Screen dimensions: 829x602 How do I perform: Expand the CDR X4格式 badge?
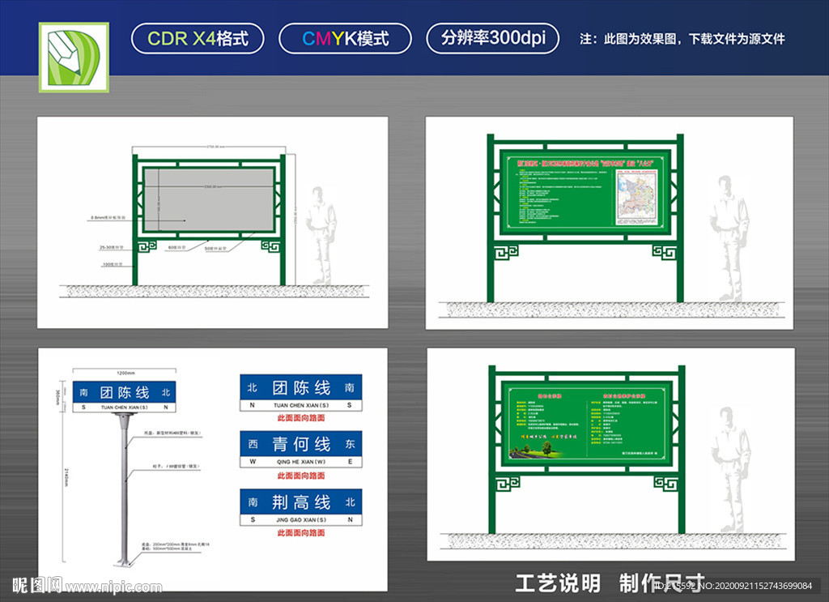point(198,37)
